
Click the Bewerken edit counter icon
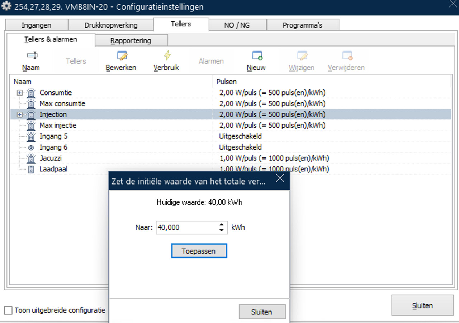122,56
